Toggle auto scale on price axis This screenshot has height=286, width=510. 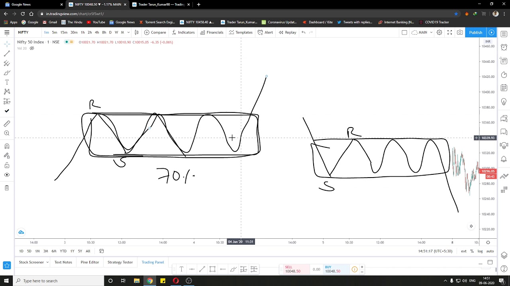point(490,251)
